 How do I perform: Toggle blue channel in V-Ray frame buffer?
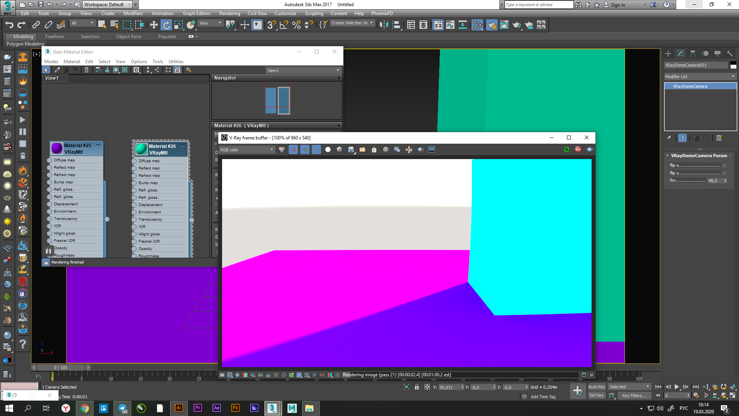[317, 149]
